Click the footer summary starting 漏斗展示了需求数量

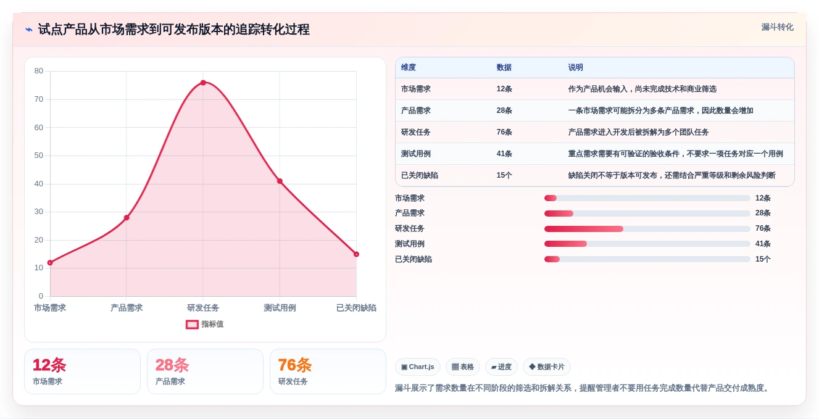pyautogui.click(x=583, y=388)
